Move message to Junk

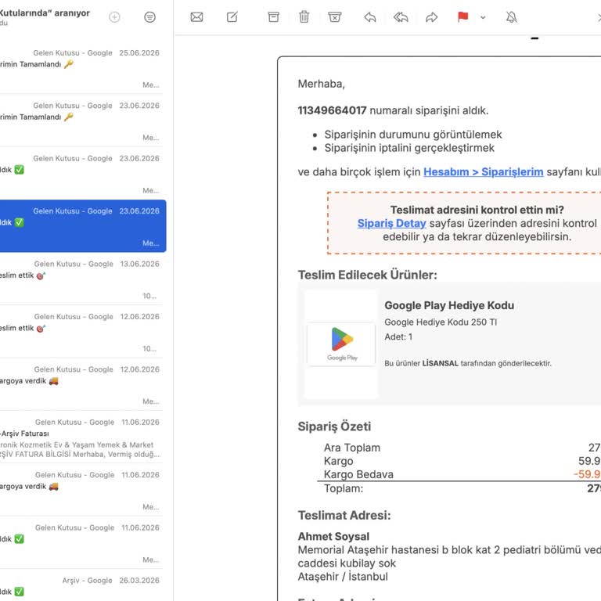click(335, 17)
